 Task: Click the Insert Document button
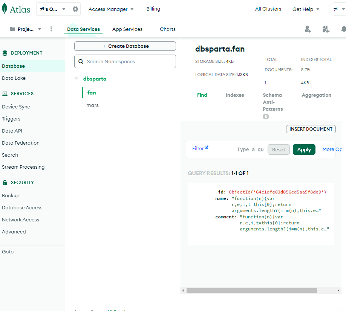(x=311, y=129)
